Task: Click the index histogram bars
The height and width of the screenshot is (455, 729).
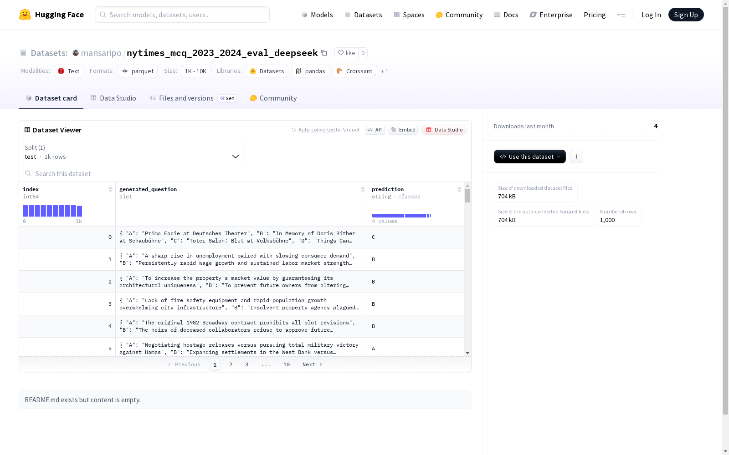Action: tap(52, 211)
